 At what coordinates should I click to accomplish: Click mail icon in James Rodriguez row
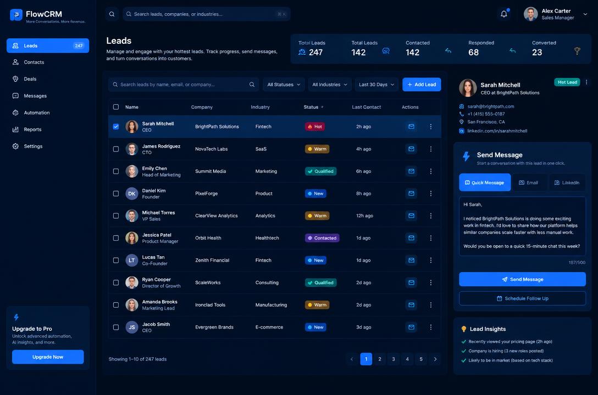(411, 149)
